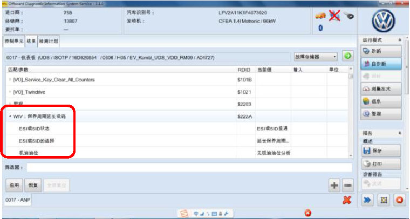This screenshot has height=219, width=410.
Task: Click the RDID column header
Action: pos(245,70)
